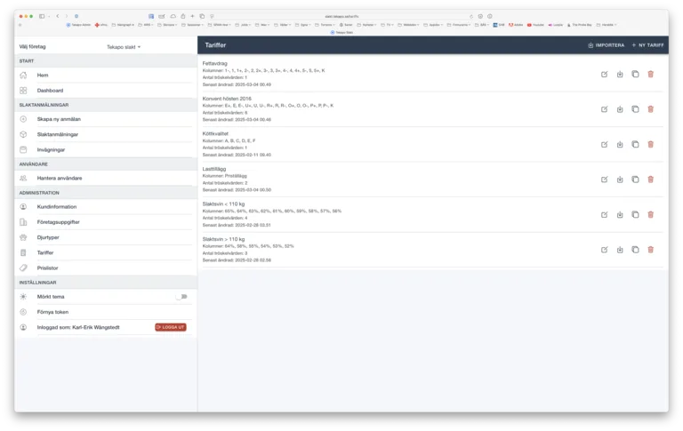Screen dimensions: 683x431
Task: Duplicate the Slaktsvin < 110 kg tariff
Action: (635, 215)
